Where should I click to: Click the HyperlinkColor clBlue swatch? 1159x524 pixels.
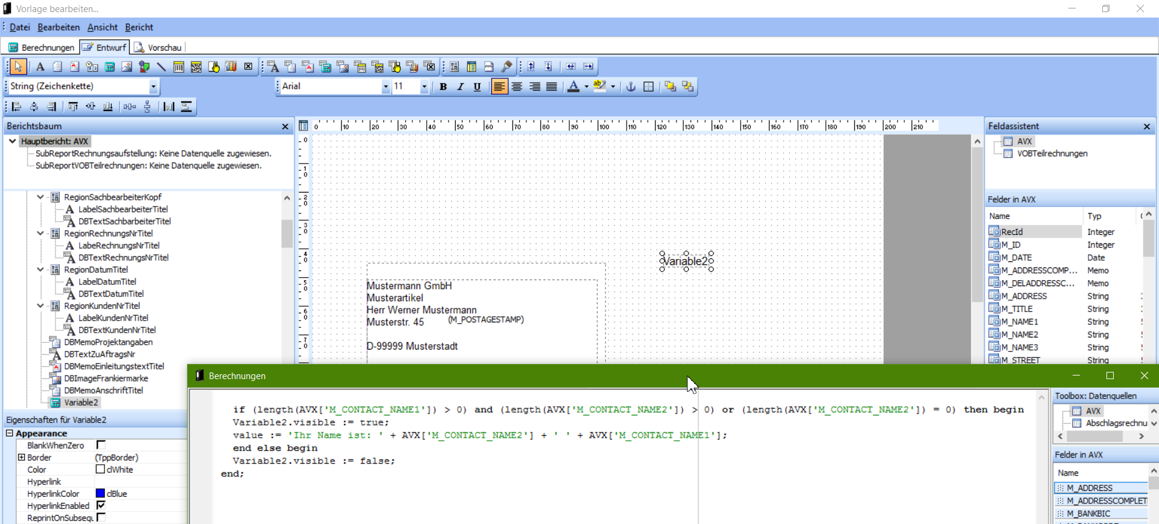pos(100,493)
